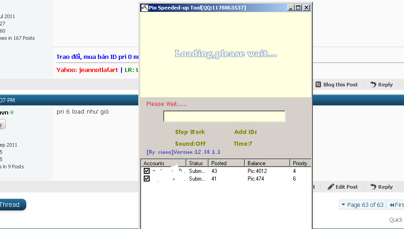Sort by the Accounts column header
Screen dimensions: 404x229
coord(163,163)
